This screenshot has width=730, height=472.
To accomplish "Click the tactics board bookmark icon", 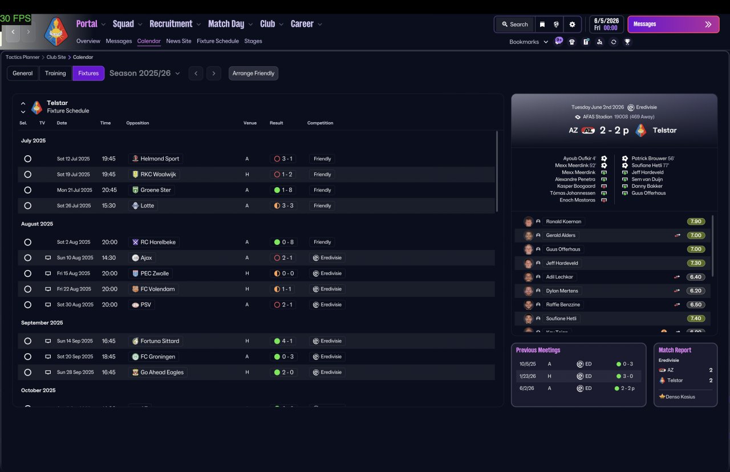I will pyautogui.click(x=586, y=42).
